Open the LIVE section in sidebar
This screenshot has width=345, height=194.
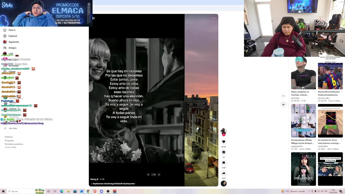(x=8, y=54)
